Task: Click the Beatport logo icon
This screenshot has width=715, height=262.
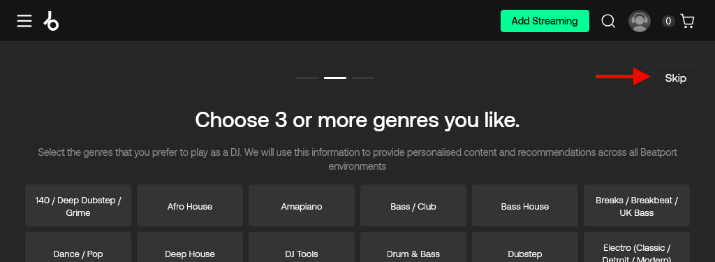Action: pyautogui.click(x=52, y=21)
